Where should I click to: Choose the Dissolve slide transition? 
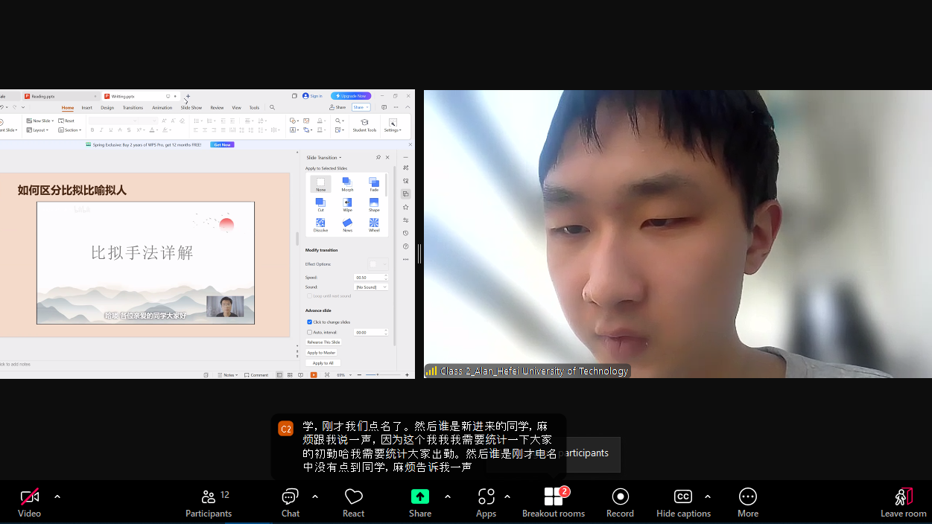pos(320,225)
